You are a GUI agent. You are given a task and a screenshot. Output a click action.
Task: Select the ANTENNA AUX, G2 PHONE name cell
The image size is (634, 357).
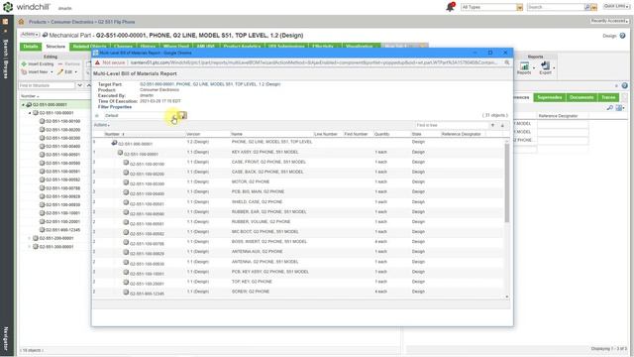point(258,252)
